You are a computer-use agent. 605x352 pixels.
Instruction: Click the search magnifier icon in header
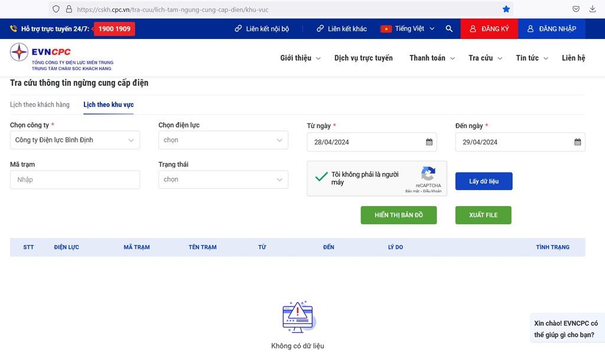point(449,28)
